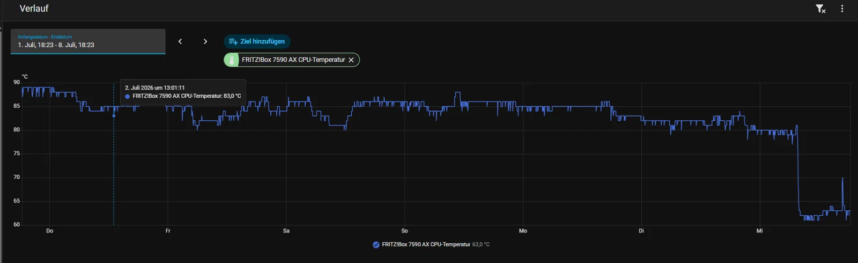
Task: Go to the previous date range
Action: (x=180, y=41)
